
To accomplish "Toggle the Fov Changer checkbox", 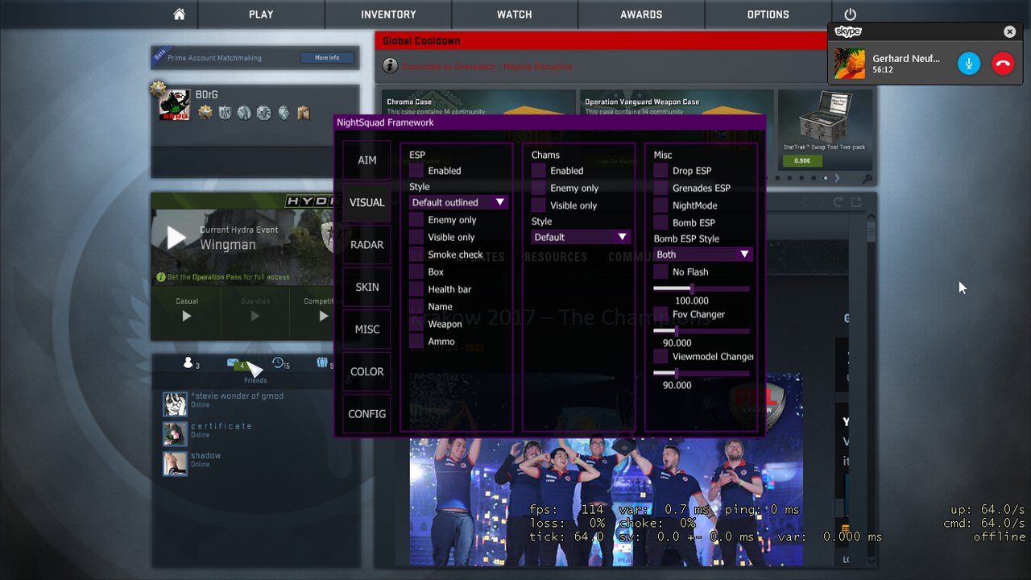I will click(x=660, y=314).
